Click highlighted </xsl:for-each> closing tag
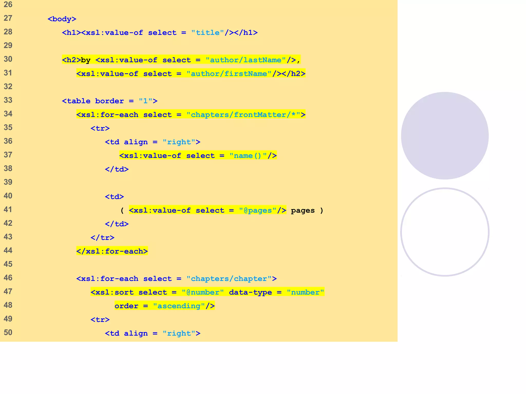Screen dimensions: 526x394 pyautogui.click(x=112, y=251)
